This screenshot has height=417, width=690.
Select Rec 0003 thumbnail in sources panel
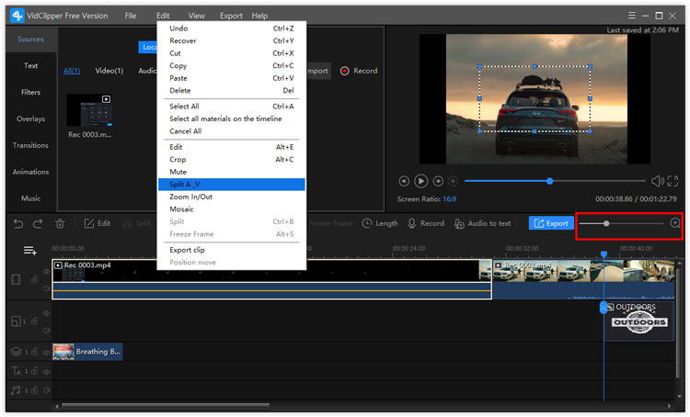[90, 110]
